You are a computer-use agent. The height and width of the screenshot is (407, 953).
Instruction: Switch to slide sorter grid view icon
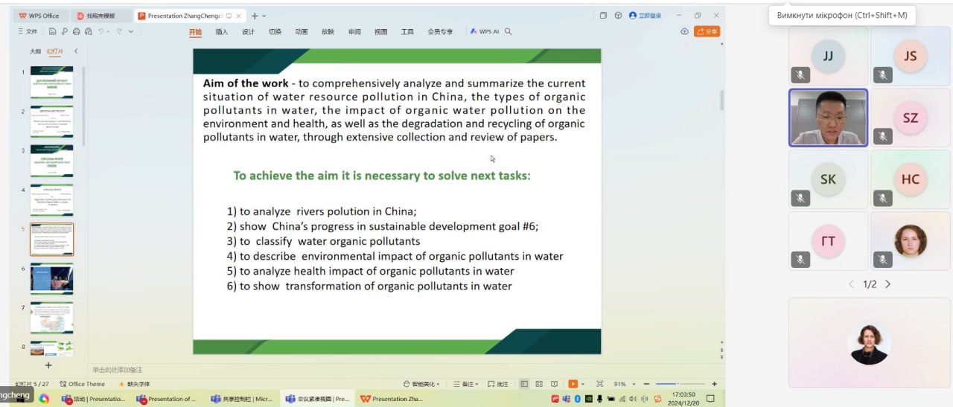pyautogui.click(x=538, y=384)
